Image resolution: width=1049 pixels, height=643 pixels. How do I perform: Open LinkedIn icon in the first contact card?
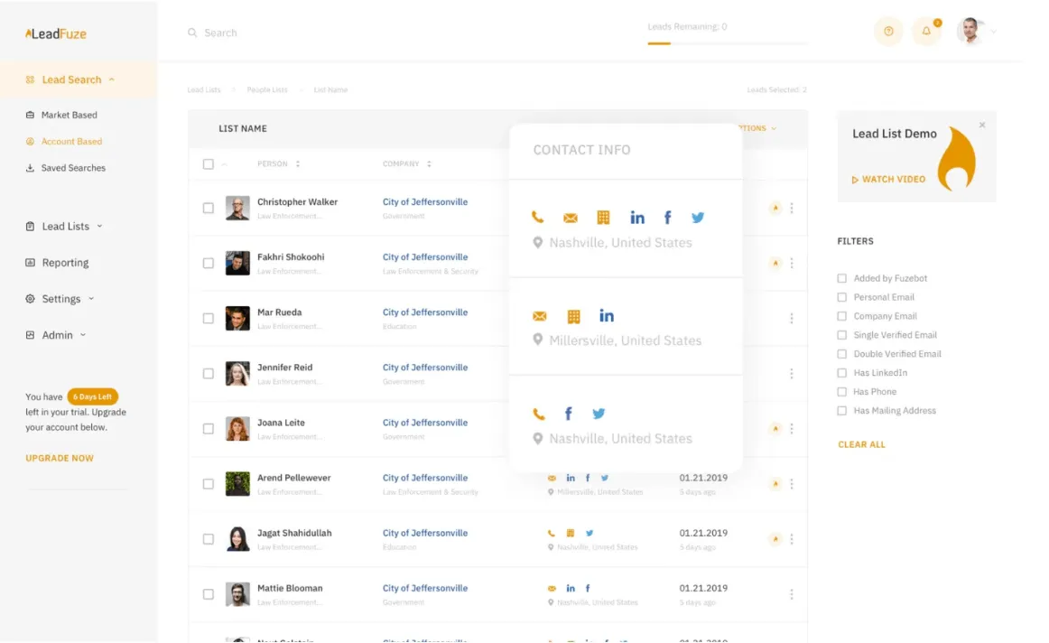(637, 218)
